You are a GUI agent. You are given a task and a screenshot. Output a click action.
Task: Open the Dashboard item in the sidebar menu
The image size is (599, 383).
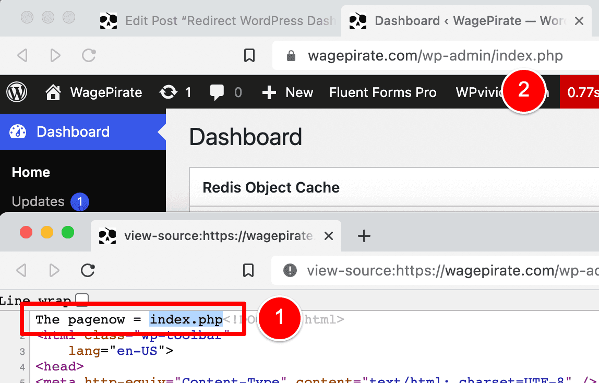[83, 131]
